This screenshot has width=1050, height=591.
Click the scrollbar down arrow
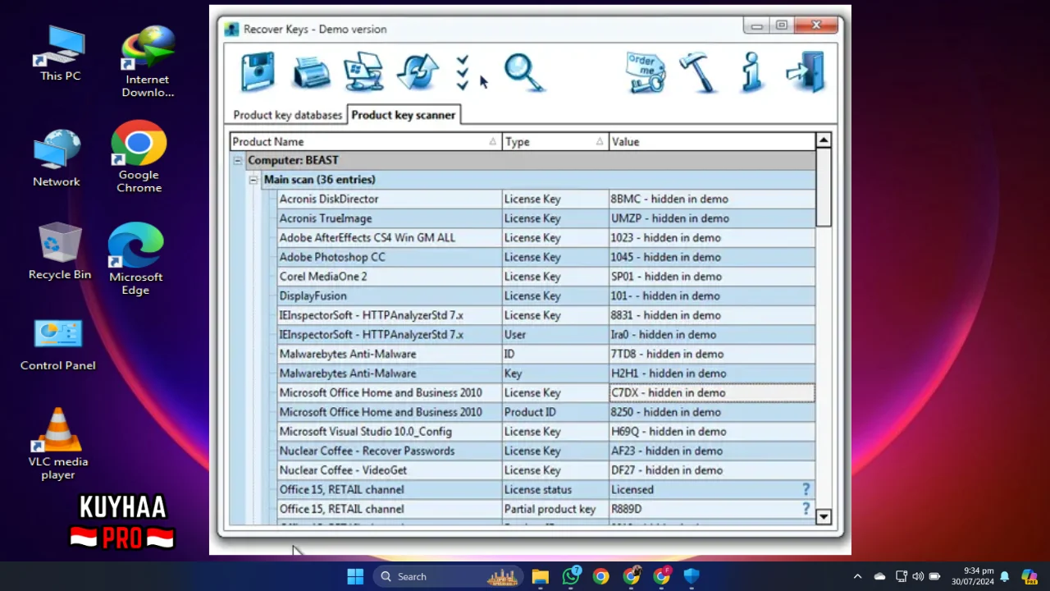824,517
